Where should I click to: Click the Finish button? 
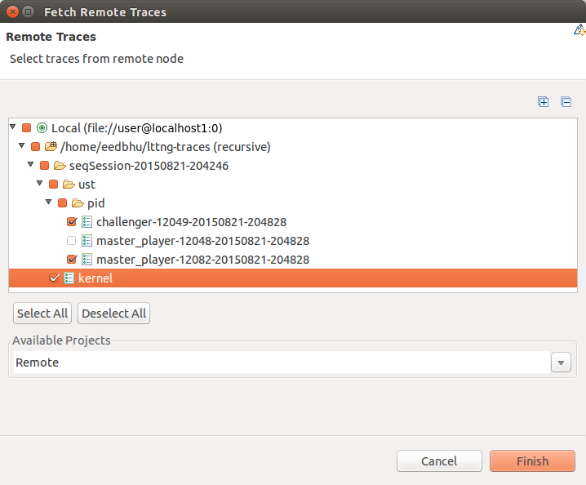pyautogui.click(x=532, y=461)
